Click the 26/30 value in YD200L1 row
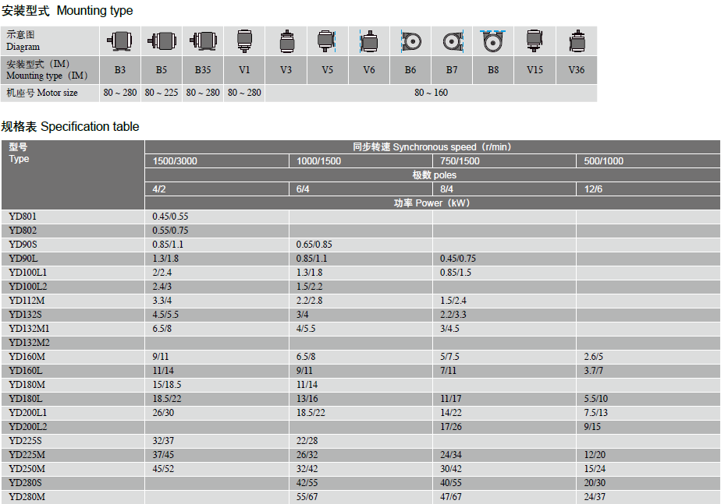 tap(163, 413)
